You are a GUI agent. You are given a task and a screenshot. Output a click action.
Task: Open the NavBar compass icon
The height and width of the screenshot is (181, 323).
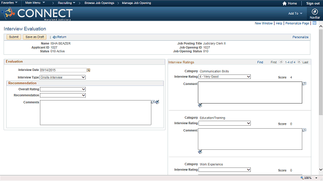point(314,12)
